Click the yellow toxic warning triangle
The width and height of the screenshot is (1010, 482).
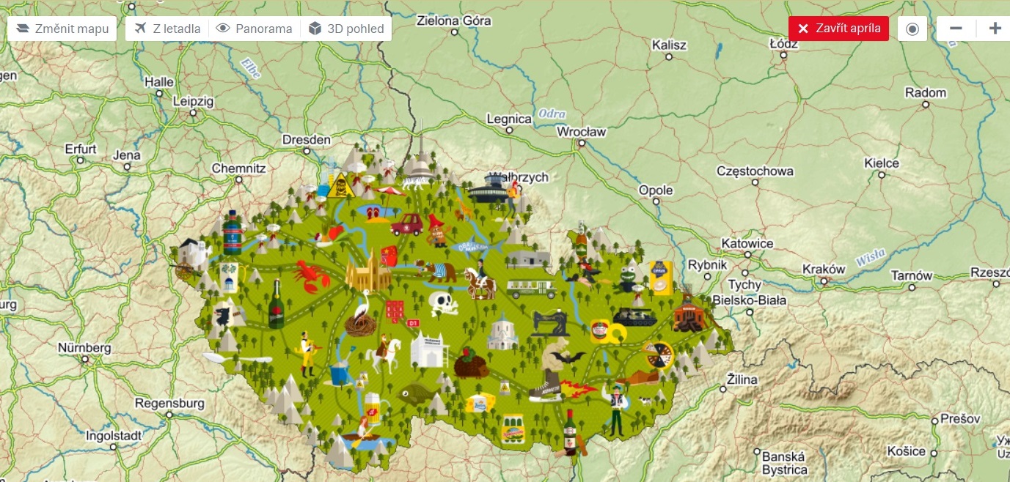(x=341, y=185)
